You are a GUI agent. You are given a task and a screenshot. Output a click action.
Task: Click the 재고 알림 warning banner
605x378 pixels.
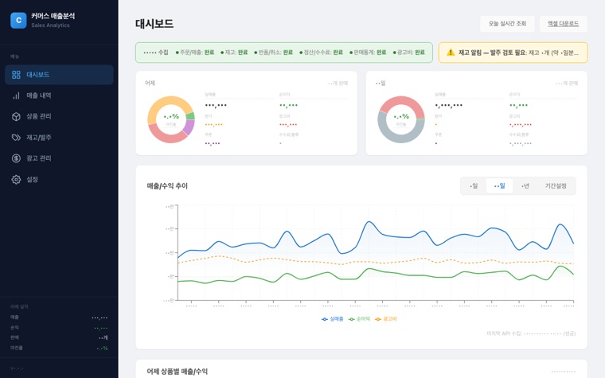513,53
